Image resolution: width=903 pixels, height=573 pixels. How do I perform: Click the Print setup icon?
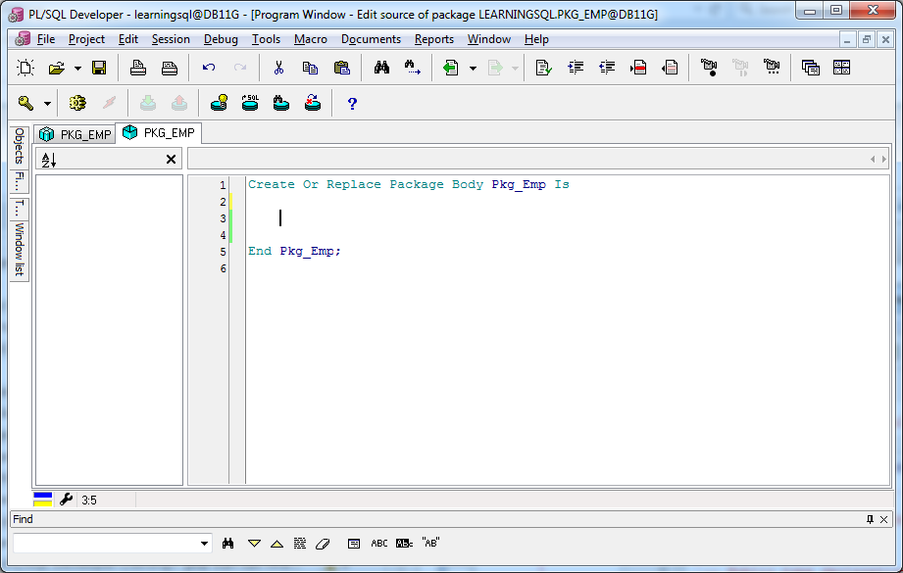(170, 68)
